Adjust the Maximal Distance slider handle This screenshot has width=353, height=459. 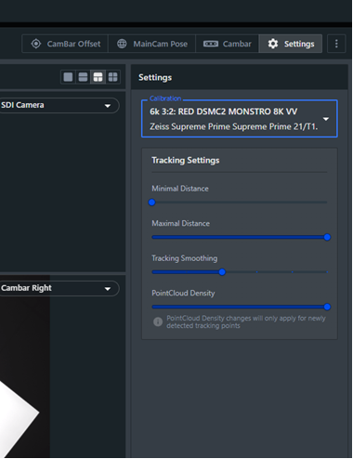coord(327,237)
